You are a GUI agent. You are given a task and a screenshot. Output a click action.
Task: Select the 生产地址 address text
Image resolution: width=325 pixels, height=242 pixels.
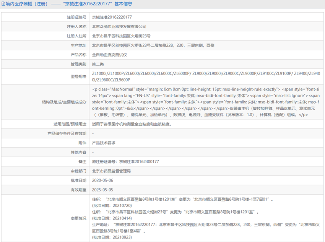tap(153, 45)
